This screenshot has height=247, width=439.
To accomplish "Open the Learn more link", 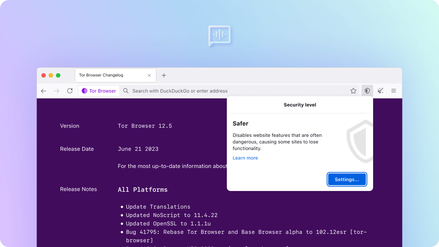I will (245, 158).
